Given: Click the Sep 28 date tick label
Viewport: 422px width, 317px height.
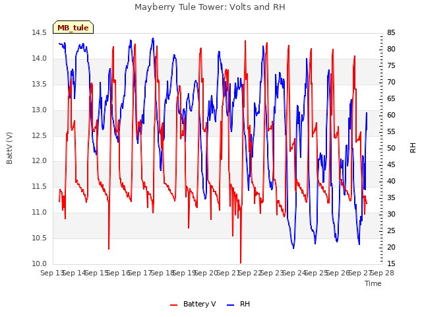Looking at the screenshot, I should click(382, 273).
